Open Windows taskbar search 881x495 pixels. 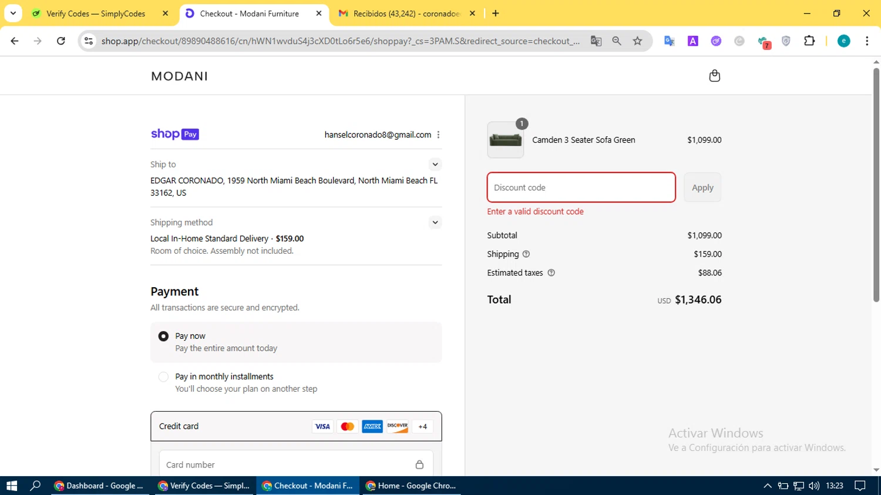35,486
